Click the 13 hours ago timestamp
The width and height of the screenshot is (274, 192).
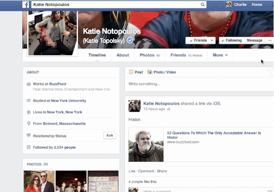tap(154, 109)
